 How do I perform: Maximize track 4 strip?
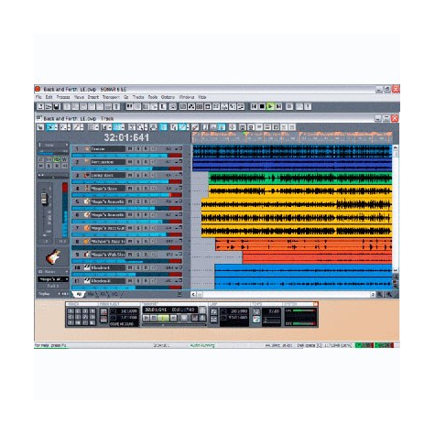[180, 188]
